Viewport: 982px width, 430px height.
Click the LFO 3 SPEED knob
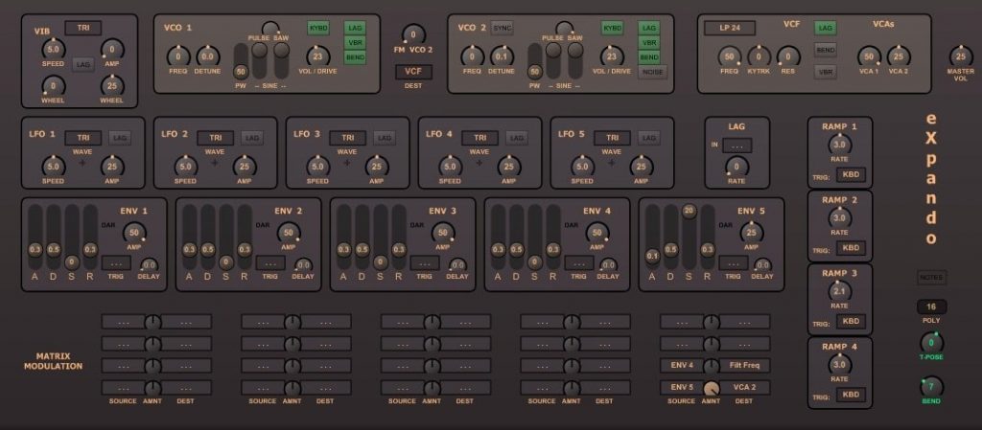[318, 167]
